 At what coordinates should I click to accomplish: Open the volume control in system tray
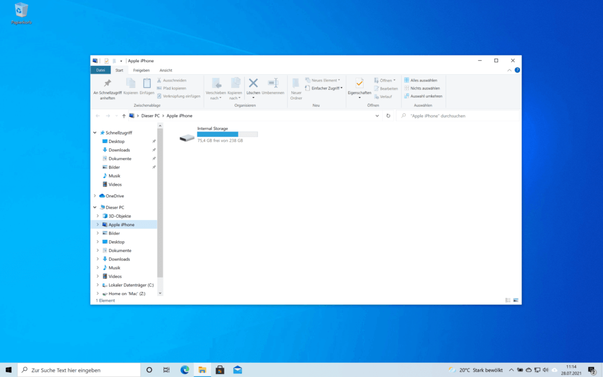click(x=545, y=370)
